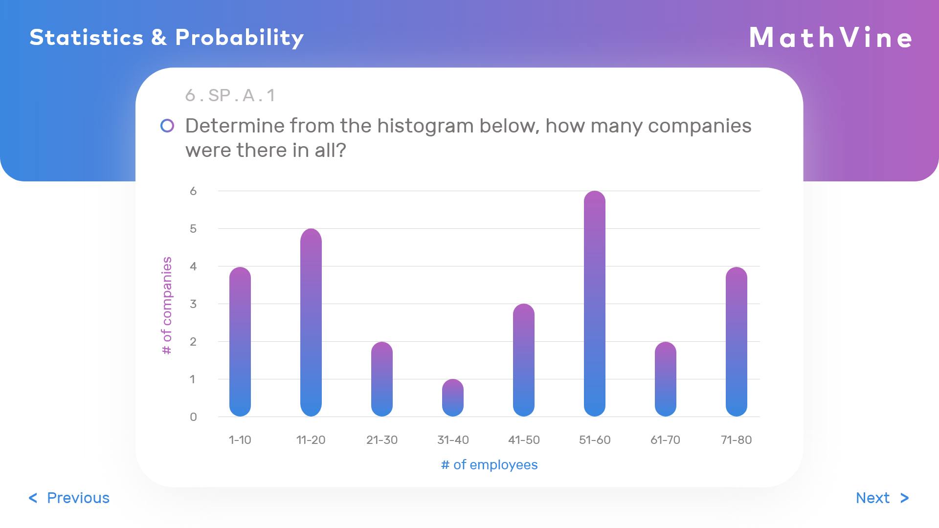This screenshot has width=939, height=528.
Task: Go to the Next question
Action: pos(872,498)
